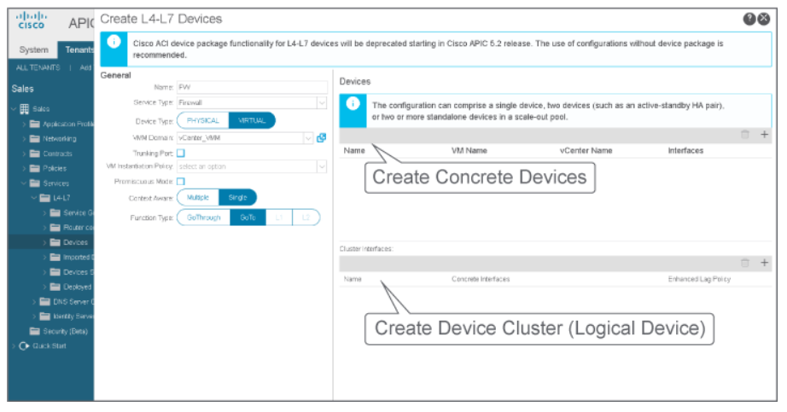Enable the Promiscuous Mode checkbox

pyautogui.click(x=181, y=182)
